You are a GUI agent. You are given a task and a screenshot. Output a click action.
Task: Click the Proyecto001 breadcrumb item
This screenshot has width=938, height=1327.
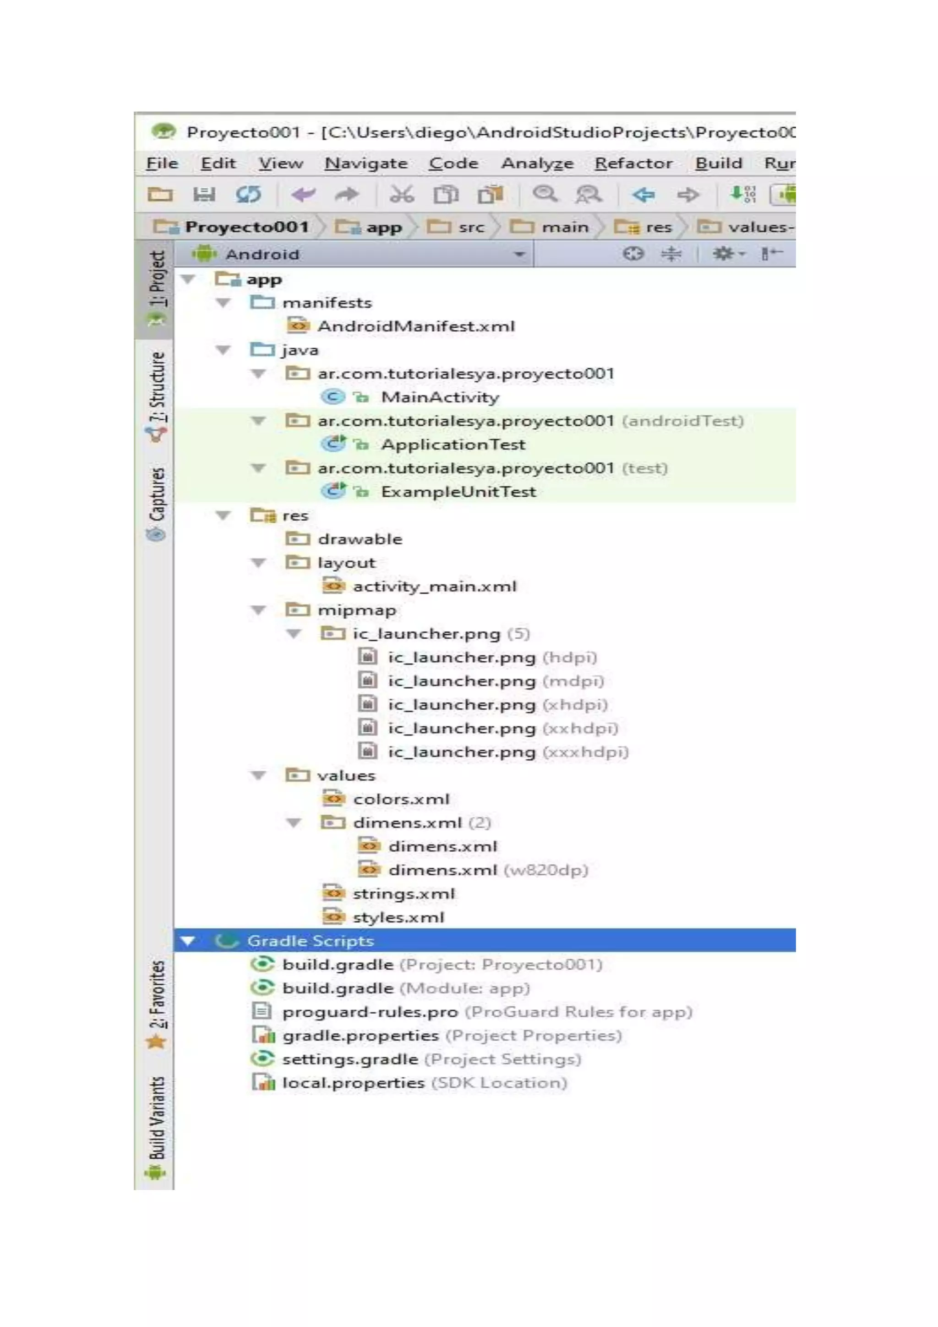pyautogui.click(x=246, y=227)
